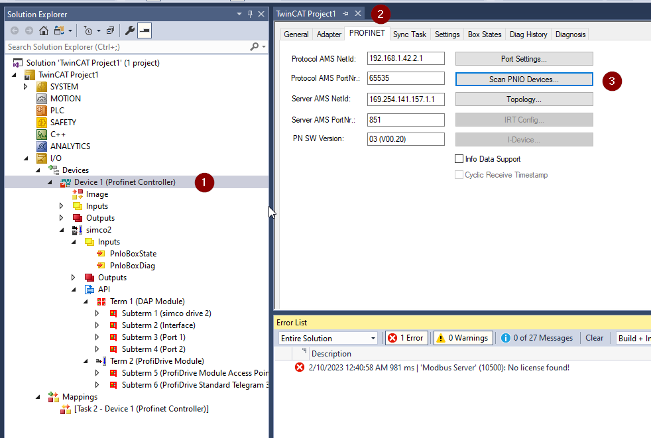The height and width of the screenshot is (438, 651).
Task: Select the MOTION node icon
Action: 42,99
